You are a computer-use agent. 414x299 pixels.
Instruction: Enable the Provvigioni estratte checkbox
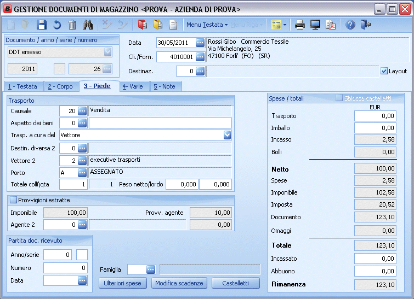tap(14, 200)
